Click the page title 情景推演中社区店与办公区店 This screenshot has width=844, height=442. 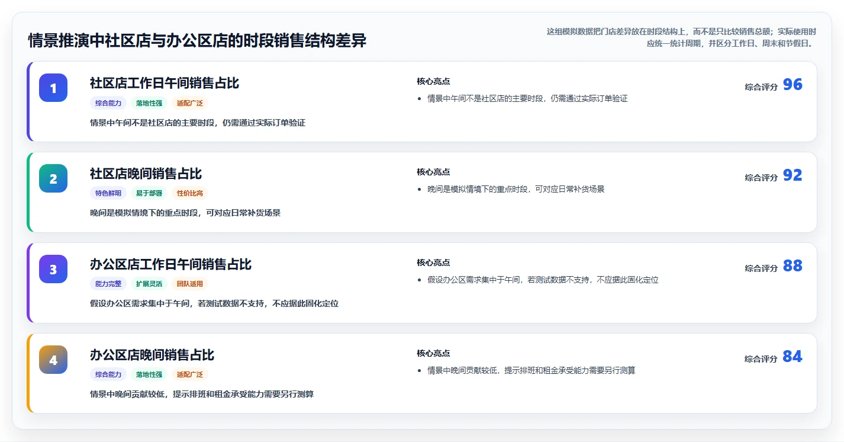click(x=198, y=40)
